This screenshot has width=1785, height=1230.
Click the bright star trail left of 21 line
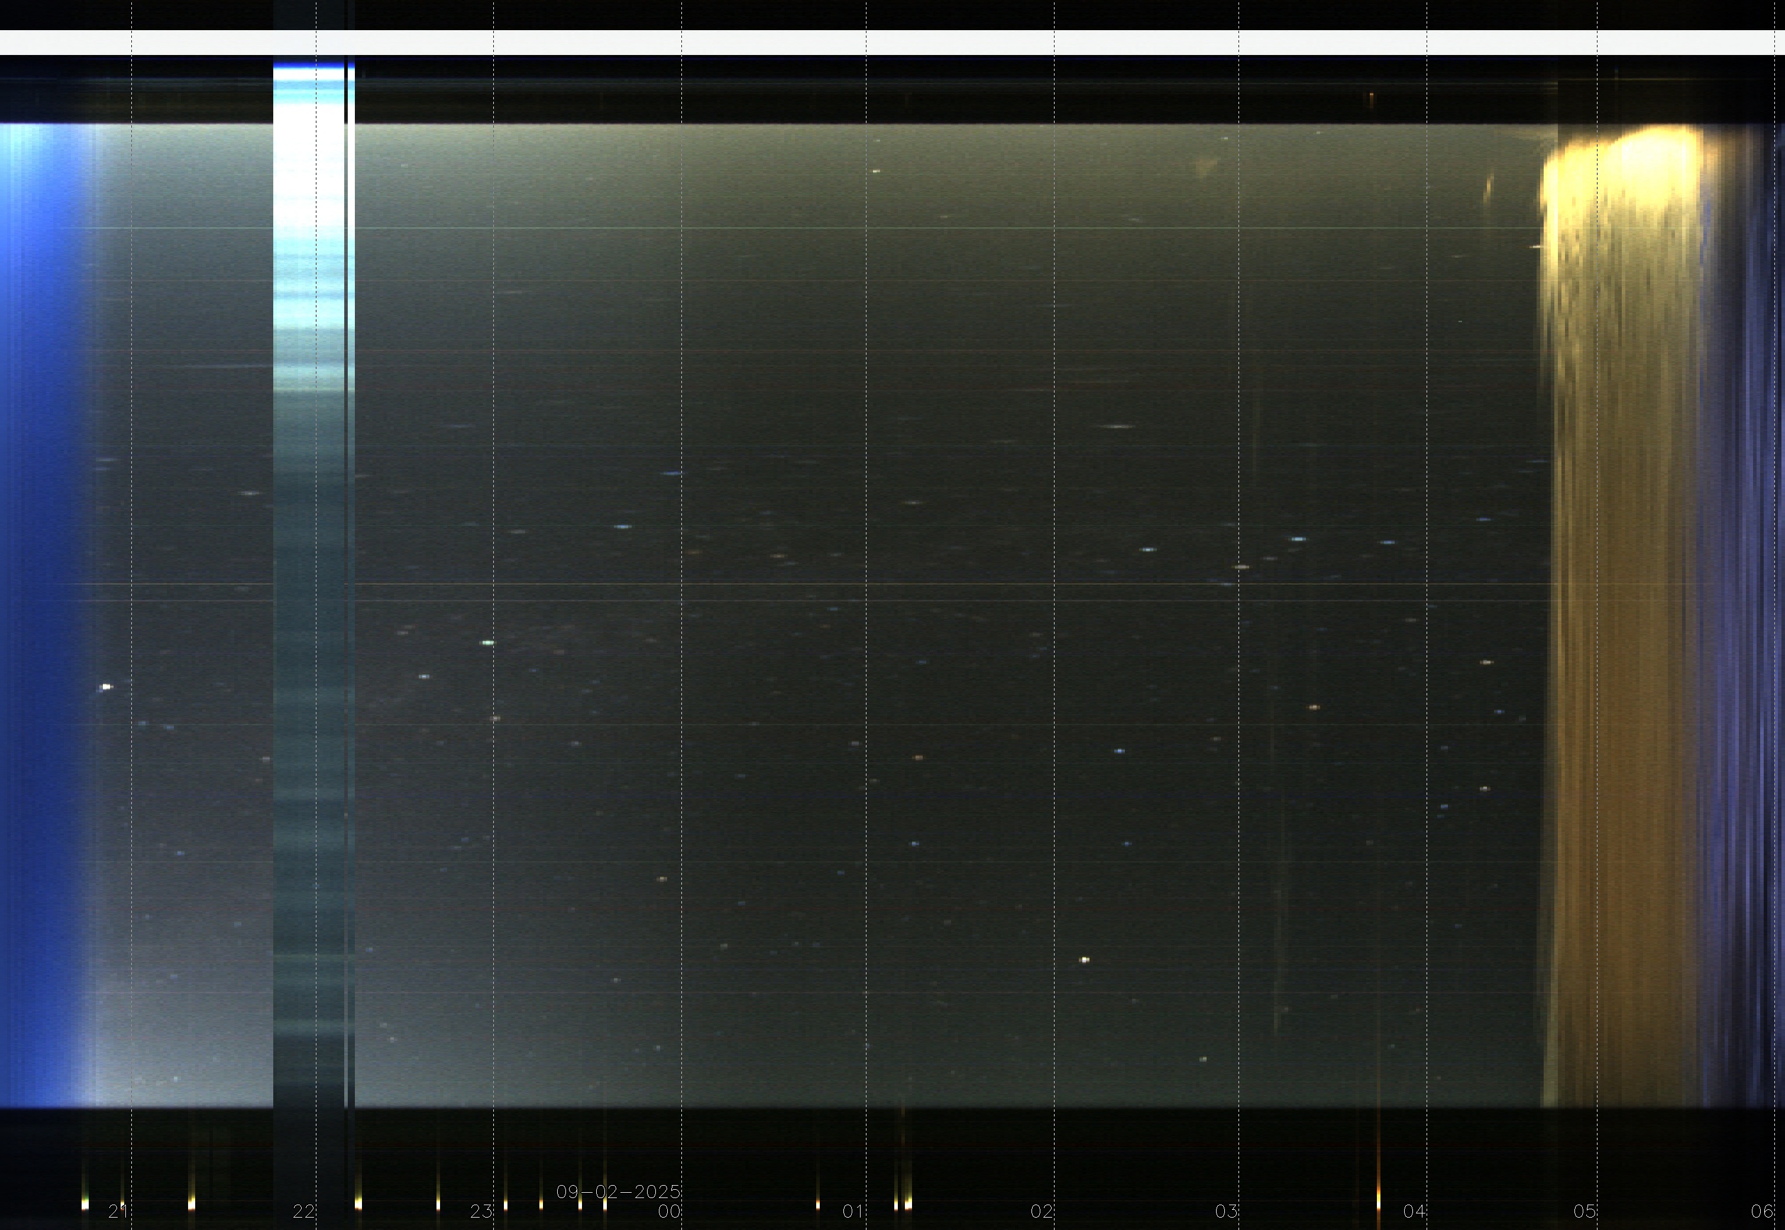pyautogui.click(x=106, y=686)
